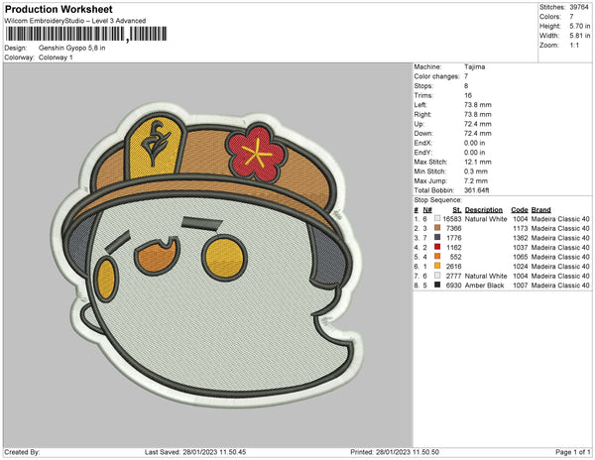
Task: Click the Machine value 'Tajima'
Action: 474,66
